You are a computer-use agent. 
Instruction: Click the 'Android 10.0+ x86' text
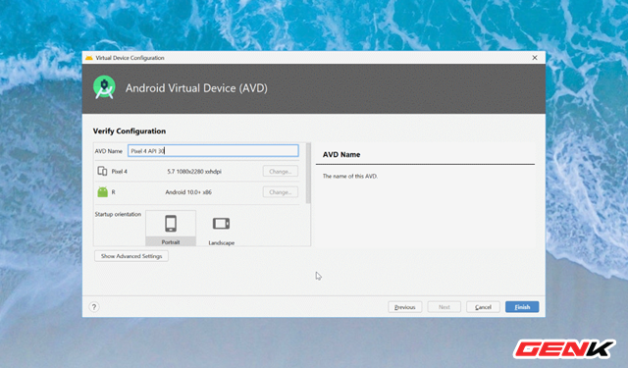click(x=188, y=192)
